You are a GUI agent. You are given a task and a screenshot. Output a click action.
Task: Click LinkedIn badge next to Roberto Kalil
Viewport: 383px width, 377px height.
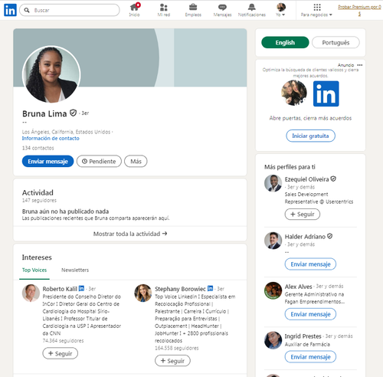[x=81, y=288]
